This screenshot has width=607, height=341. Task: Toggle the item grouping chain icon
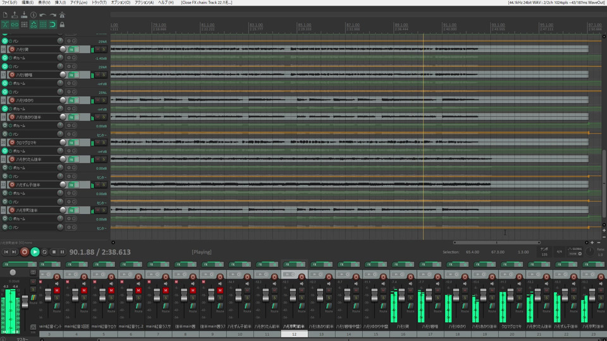tap(15, 25)
